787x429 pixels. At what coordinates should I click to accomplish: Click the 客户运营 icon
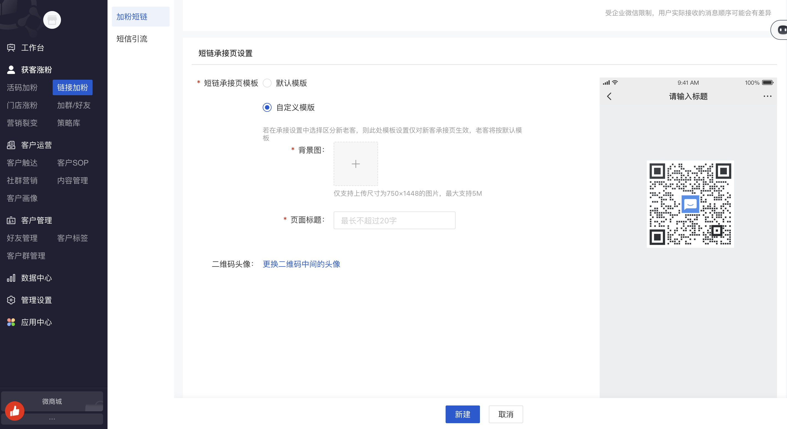pyautogui.click(x=11, y=145)
